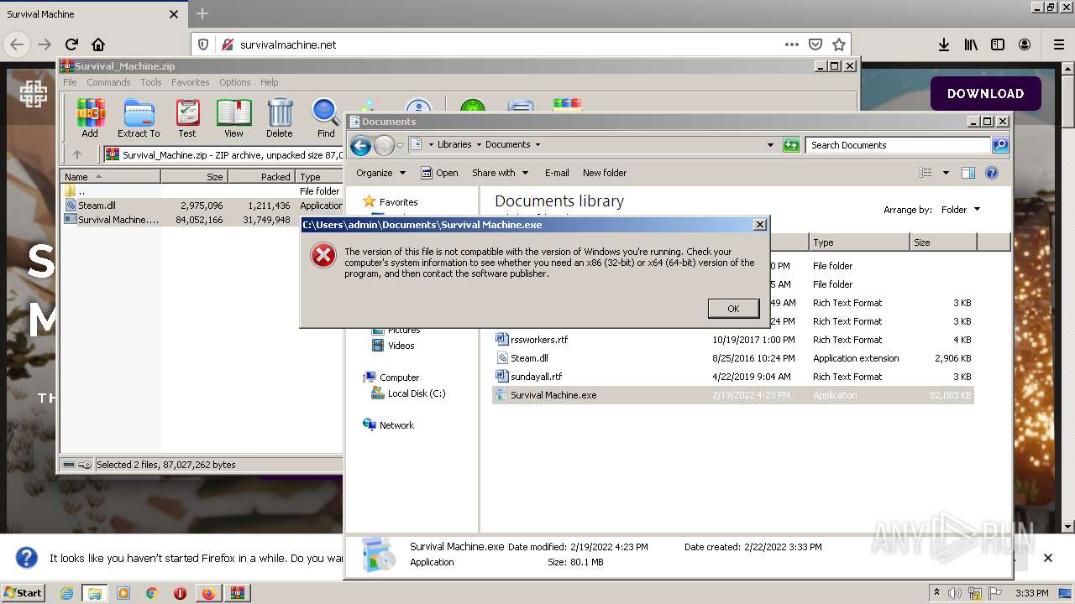Open the address bar three-dots page actions
The height and width of the screenshot is (604, 1075).
coord(791,44)
